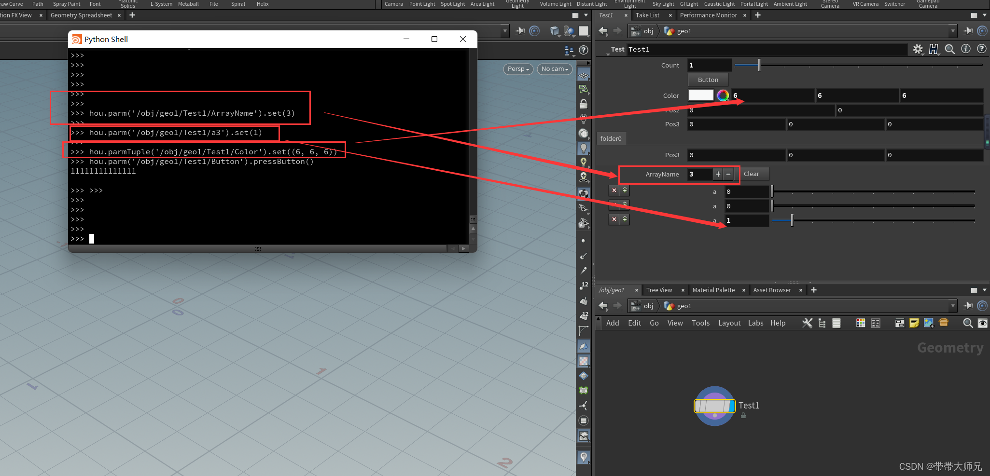This screenshot has height=476, width=990.
Task: Click the normal lighting bulb icon
Action: [584, 148]
